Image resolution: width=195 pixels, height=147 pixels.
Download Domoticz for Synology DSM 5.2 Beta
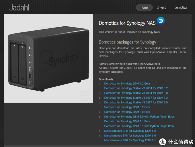pos(127,107)
